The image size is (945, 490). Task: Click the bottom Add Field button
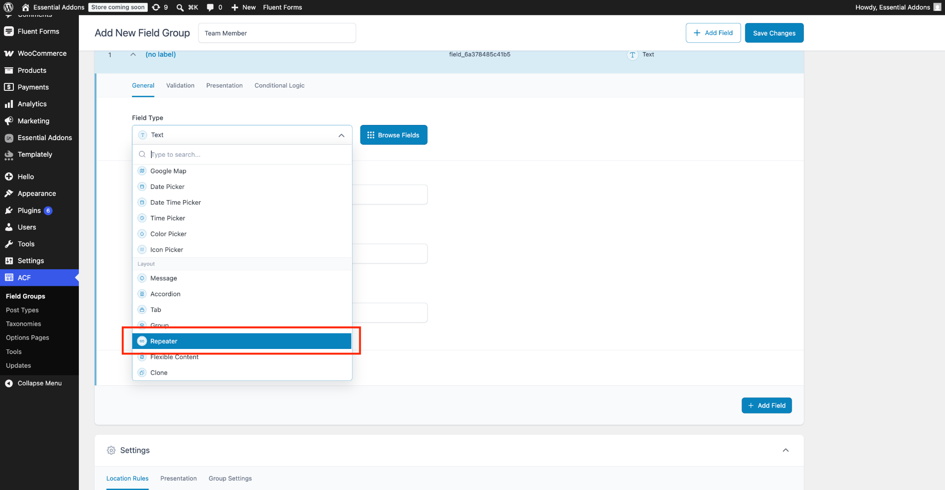[767, 406]
